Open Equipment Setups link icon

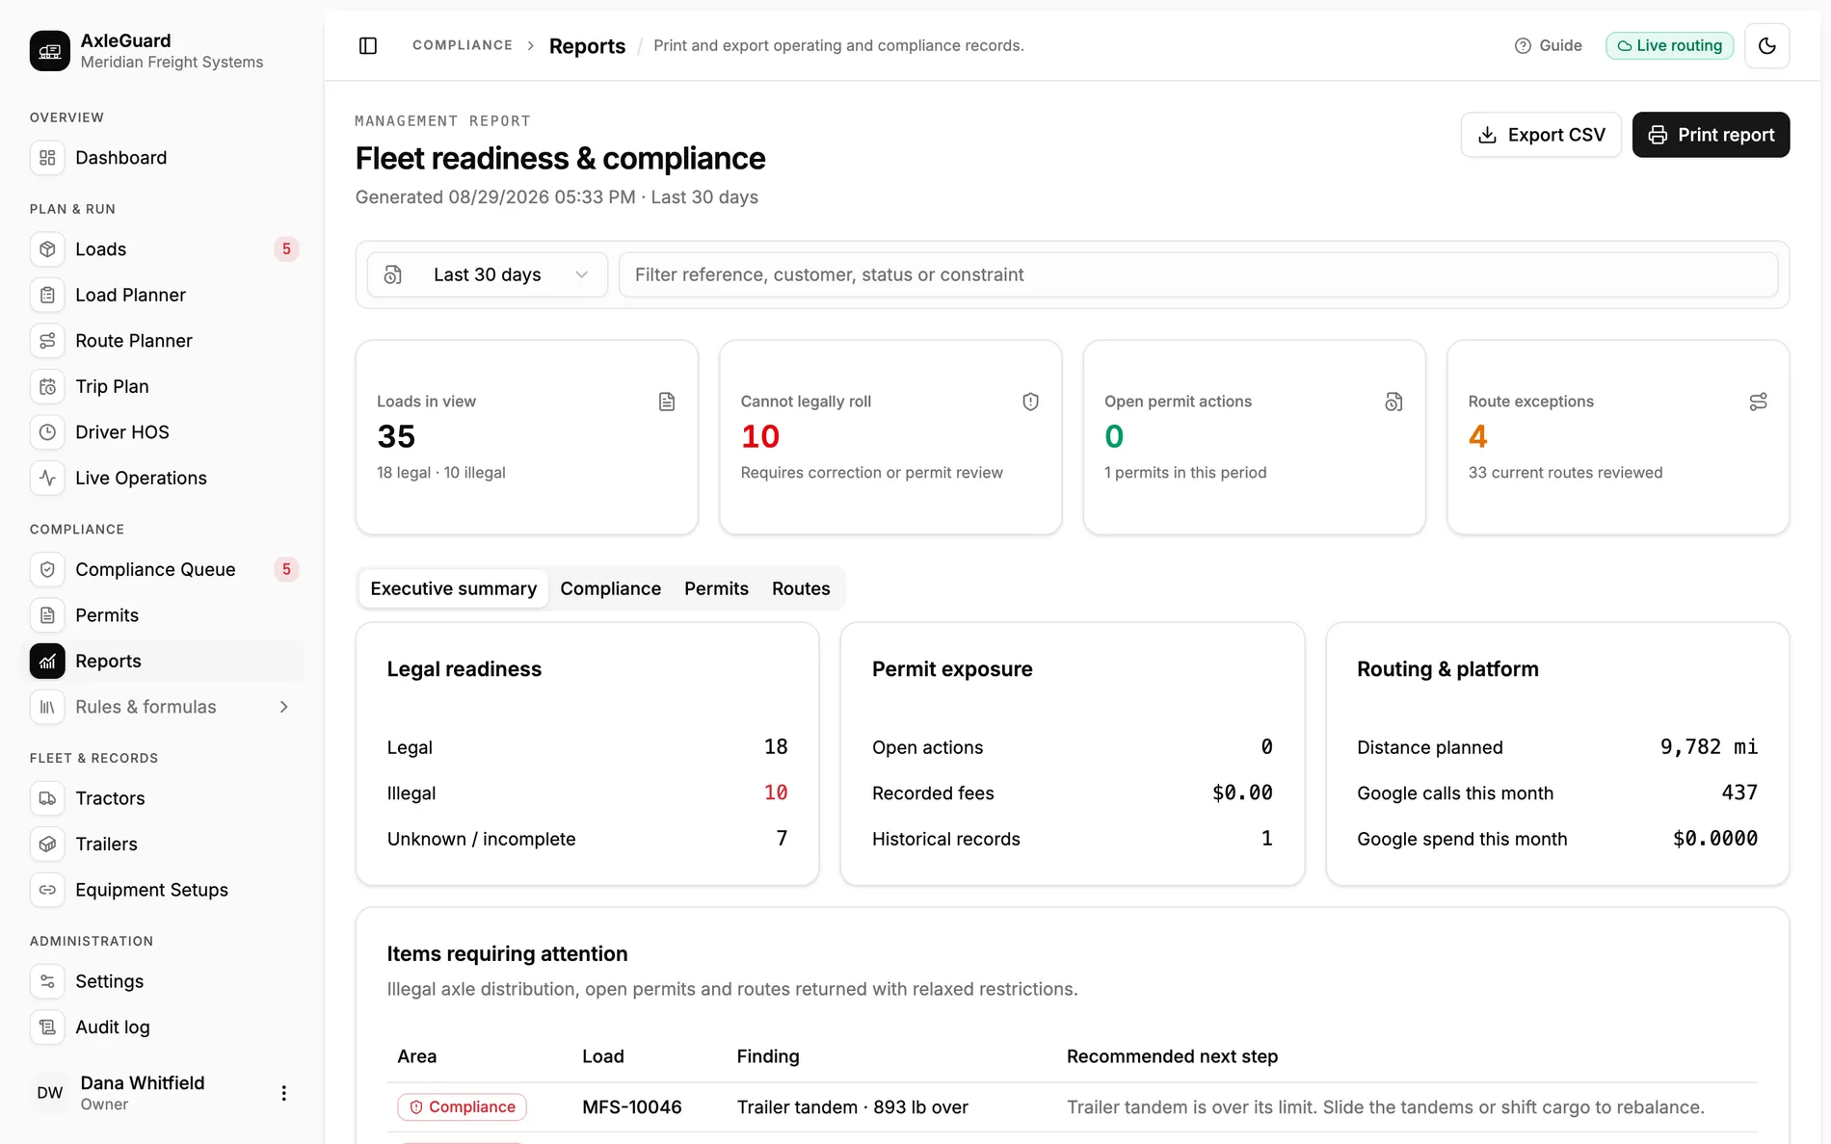[x=47, y=890]
